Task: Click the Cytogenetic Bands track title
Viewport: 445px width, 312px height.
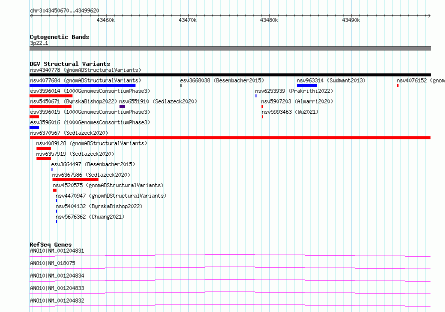Action: (x=59, y=37)
